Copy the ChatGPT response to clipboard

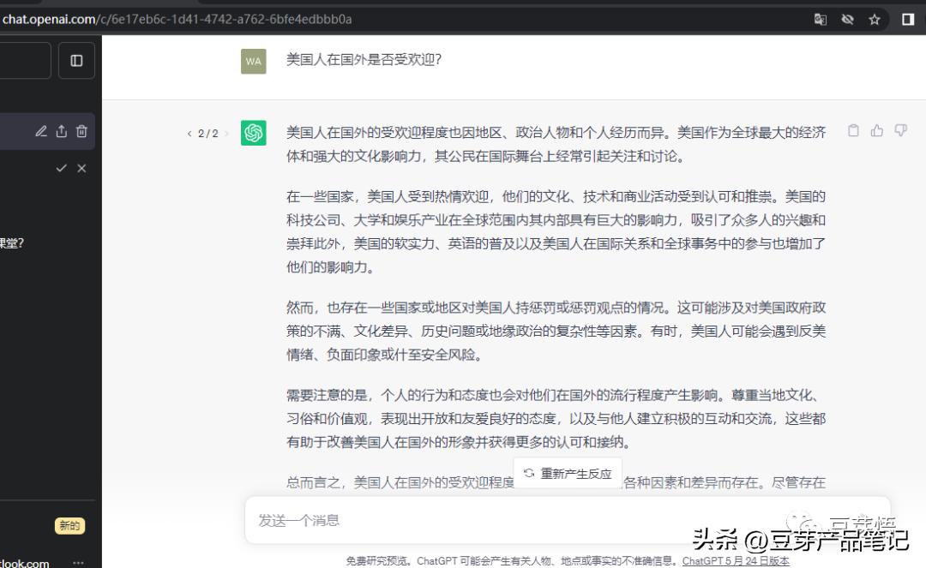point(853,130)
